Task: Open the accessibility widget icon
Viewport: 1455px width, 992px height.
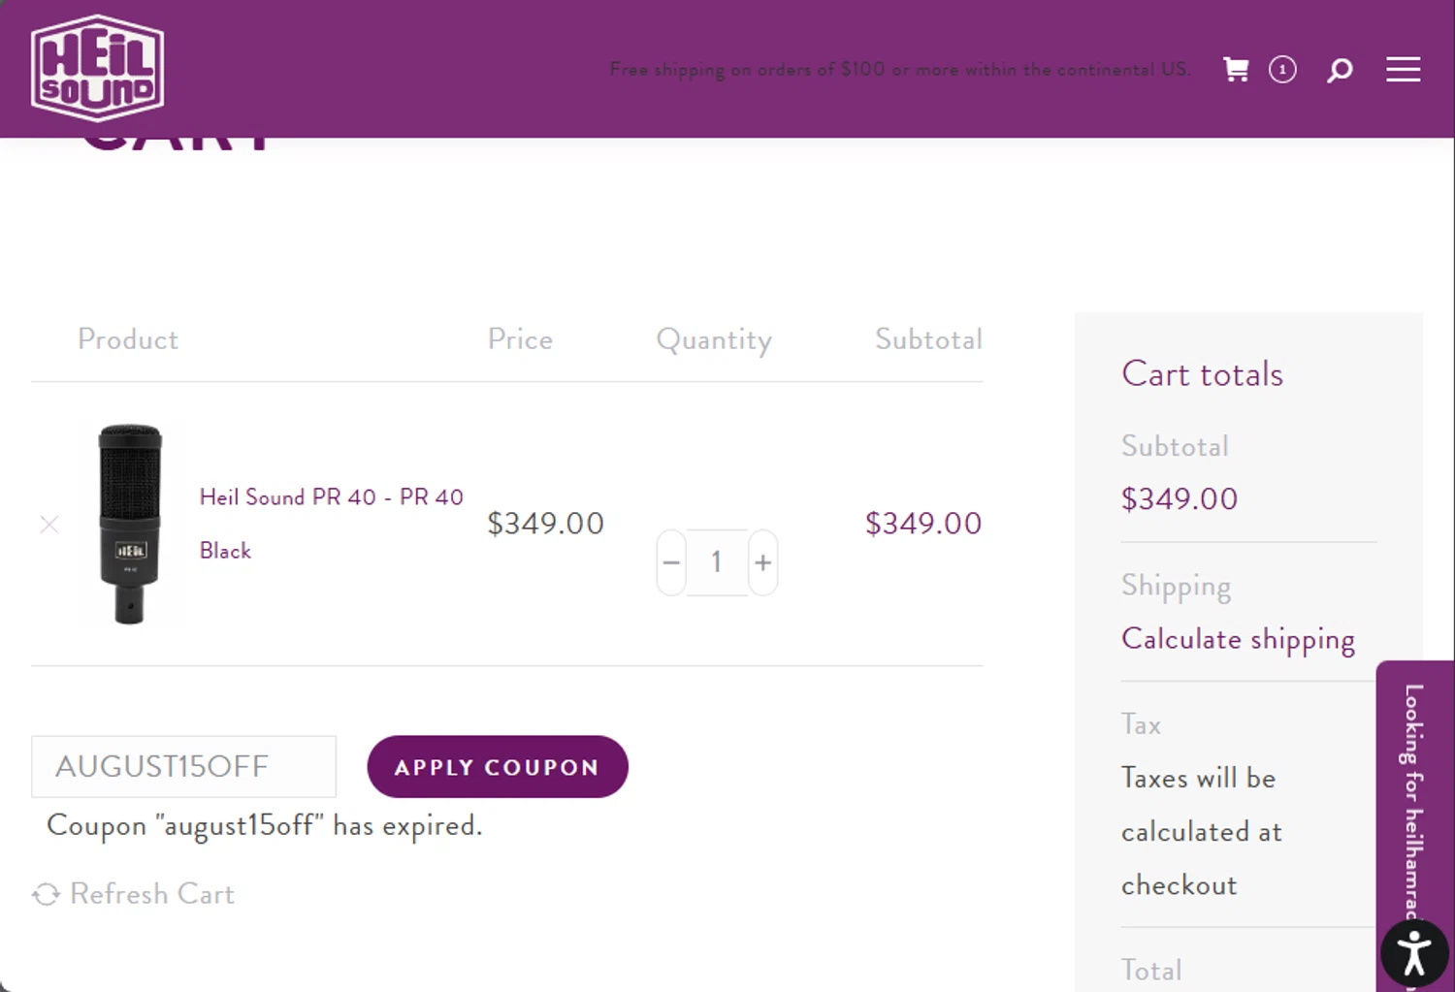Action: click(x=1414, y=952)
